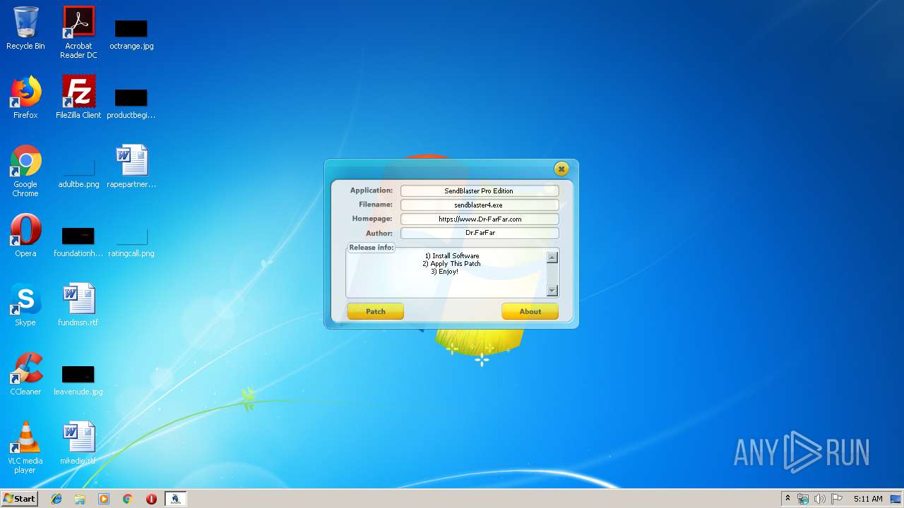904x508 pixels.
Task: Open Opera from the taskbar
Action: coord(151,499)
